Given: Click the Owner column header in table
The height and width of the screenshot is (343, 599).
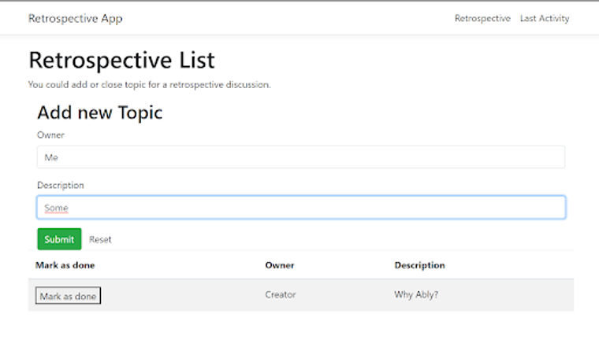Looking at the screenshot, I should pyautogui.click(x=280, y=265).
